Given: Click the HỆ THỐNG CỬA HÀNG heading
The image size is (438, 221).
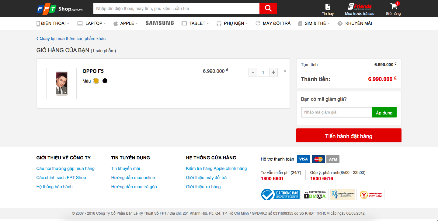Looking at the screenshot, I should pos(211,158).
